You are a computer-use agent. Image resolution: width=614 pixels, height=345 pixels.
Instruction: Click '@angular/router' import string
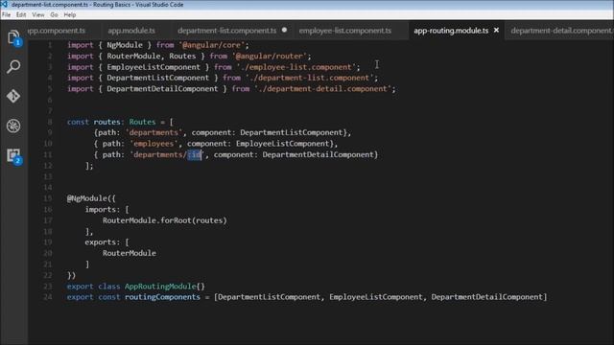pyautogui.click(x=270, y=56)
